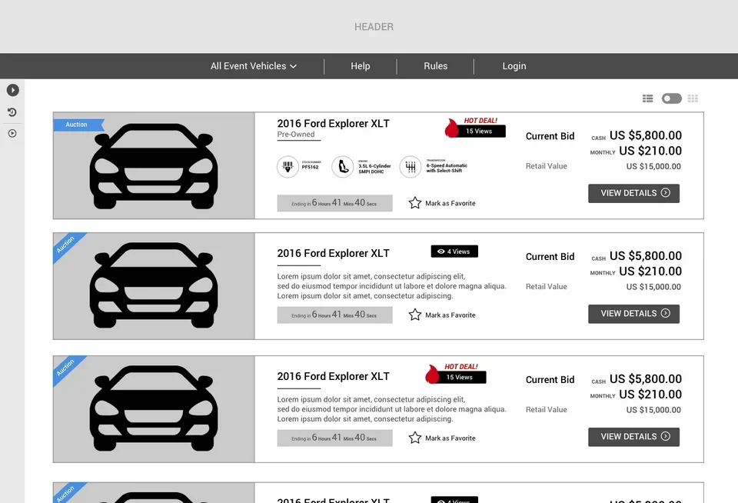Click the countdown timer in third listing
Viewport: 738px width, 503px height.
pyautogui.click(x=334, y=438)
